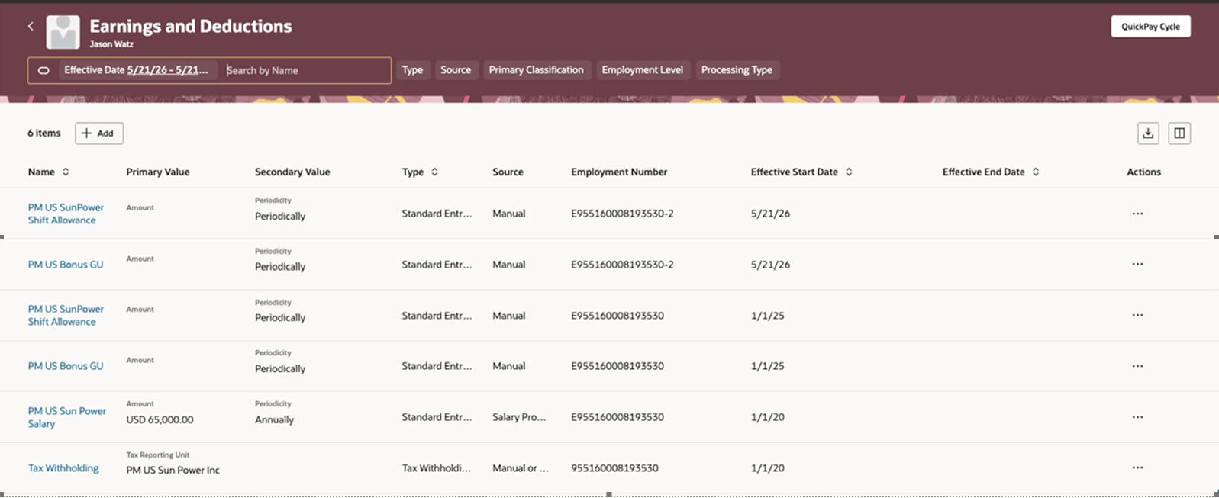The width and height of the screenshot is (1219, 498).
Task: Click the Tax Withholdi... type cell
Action: (437, 468)
